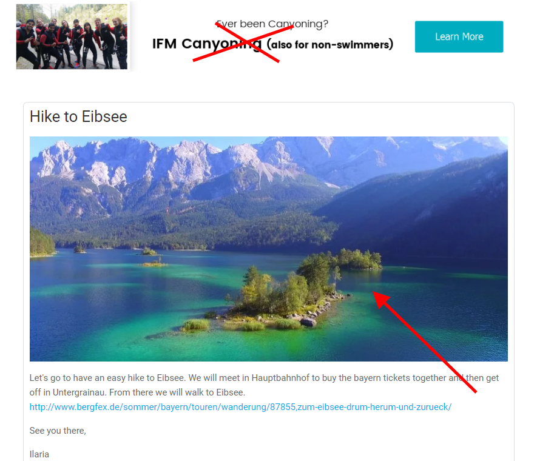Click the word "Untergrainau" in the description

pos(78,392)
